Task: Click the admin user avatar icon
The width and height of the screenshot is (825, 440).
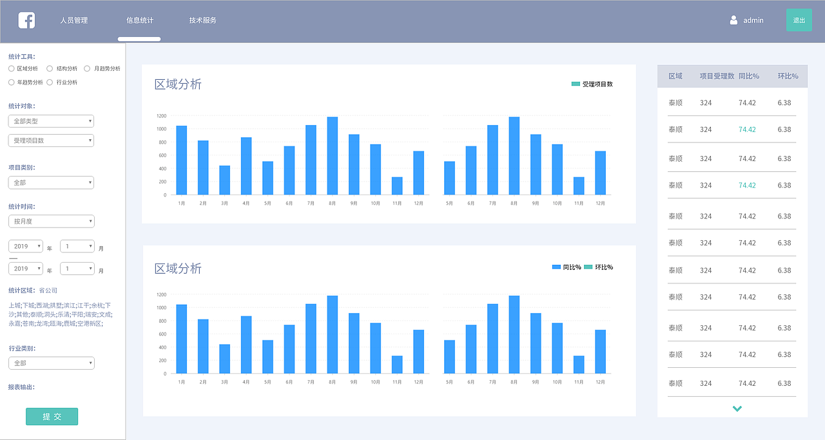Action: point(733,20)
